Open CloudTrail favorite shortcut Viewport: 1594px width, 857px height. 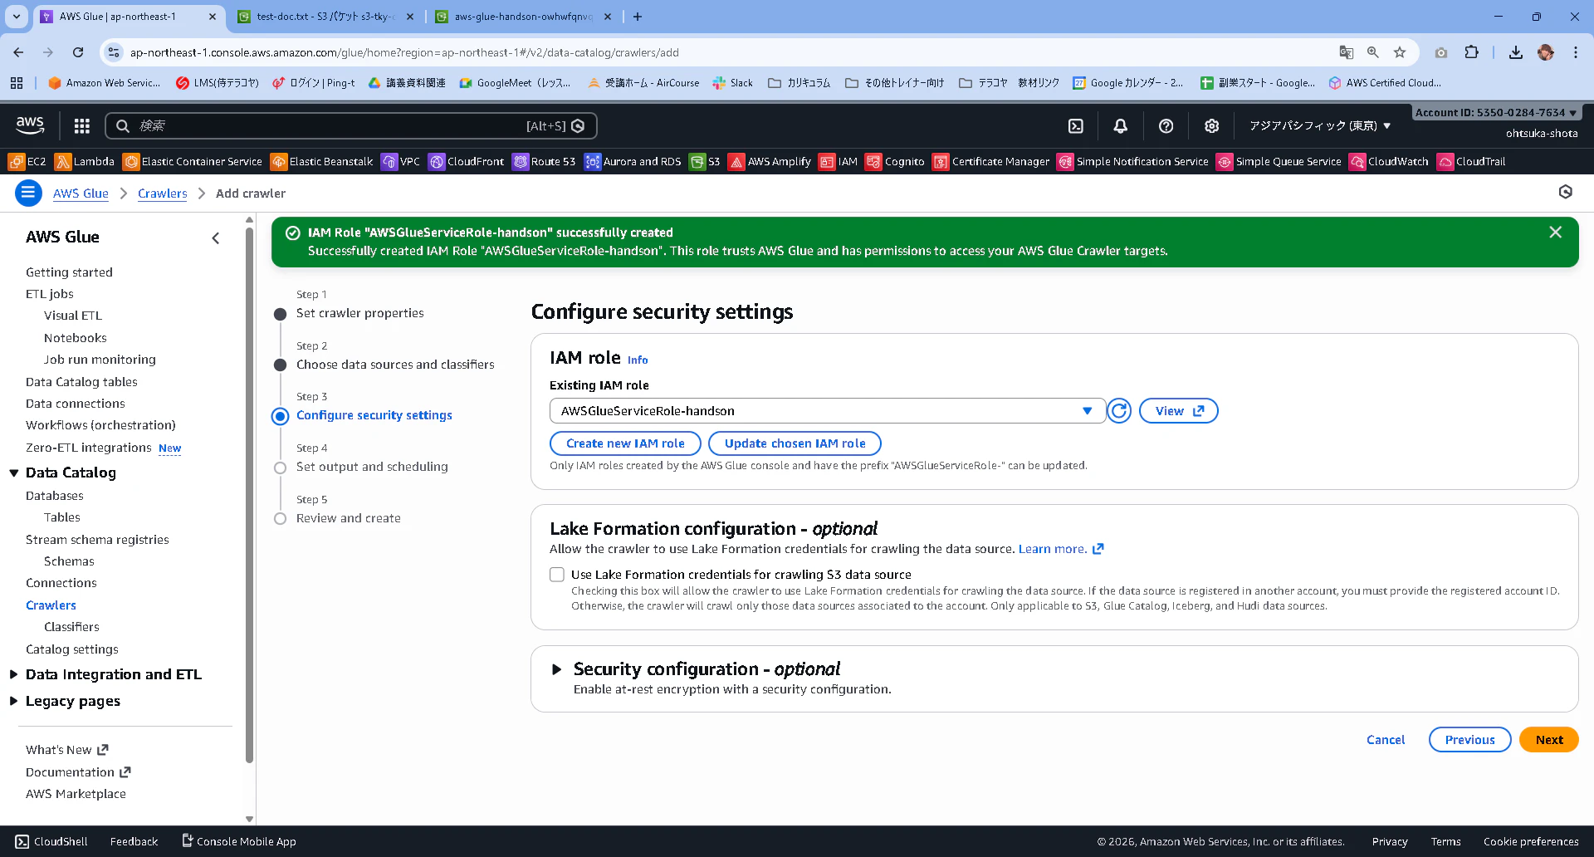pos(1471,162)
